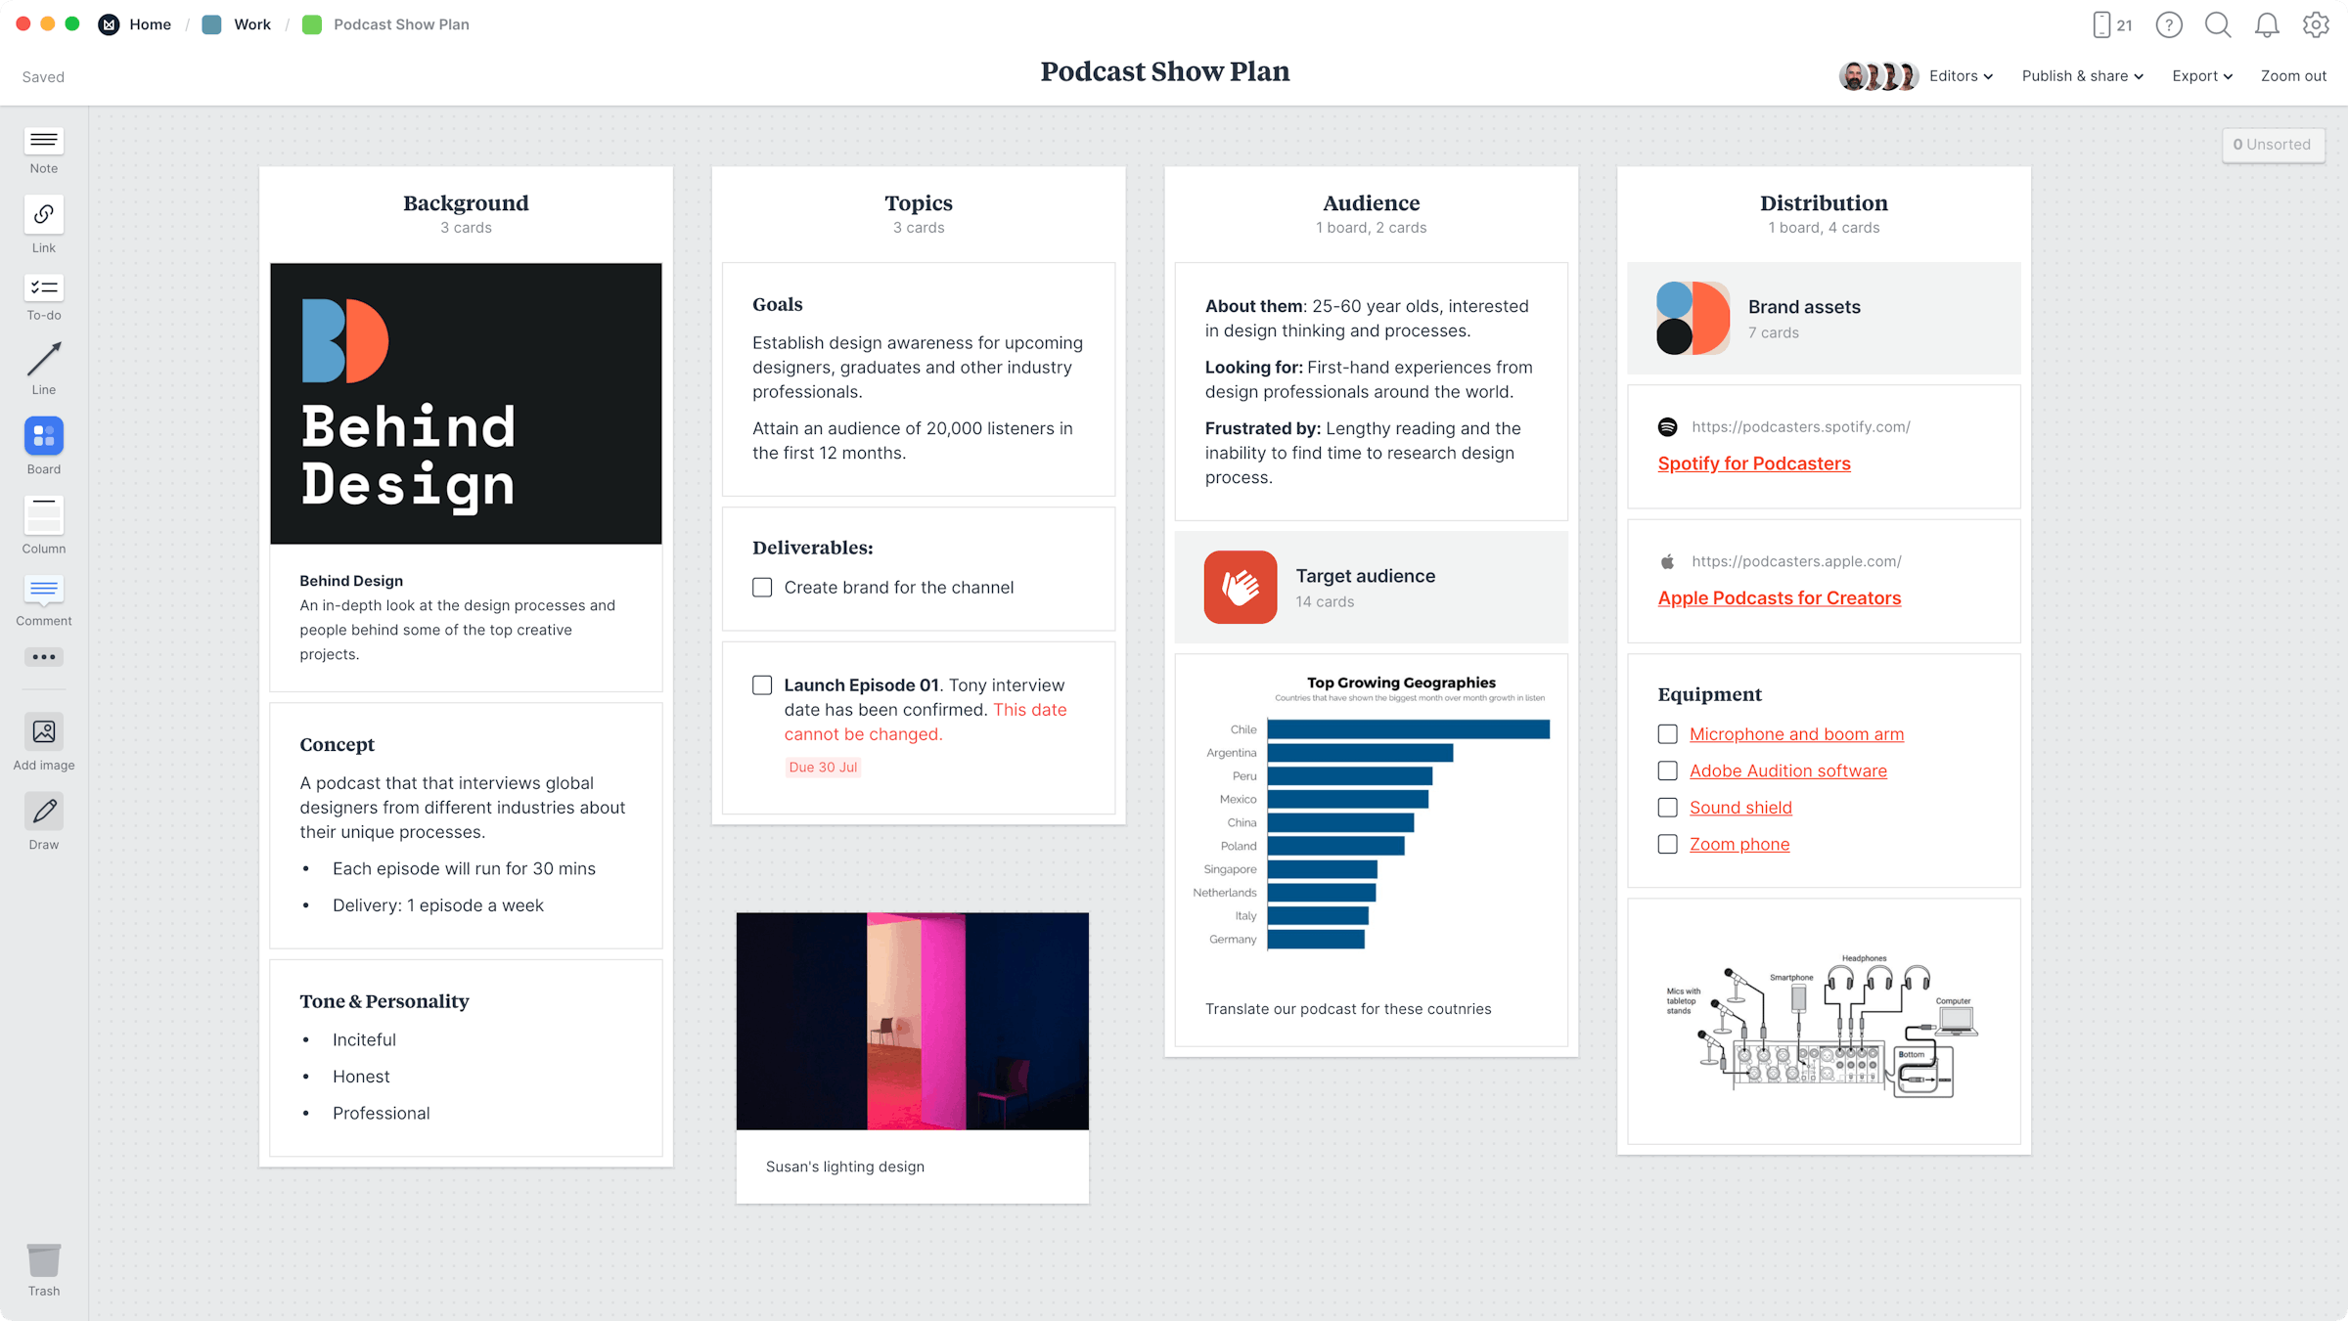Screen dimensions: 2348x1321
Task: Enable the Microphone and boom arm checkbox
Action: pyautogui.click(x=1667, y=733)
